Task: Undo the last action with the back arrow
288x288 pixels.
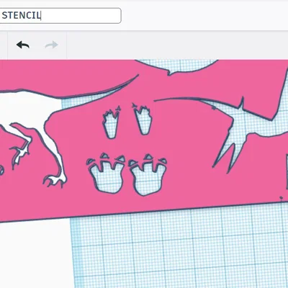Action: (x=23, y=45)
